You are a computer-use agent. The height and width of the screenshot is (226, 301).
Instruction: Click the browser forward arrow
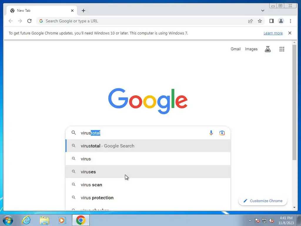[x=20, y=21]
